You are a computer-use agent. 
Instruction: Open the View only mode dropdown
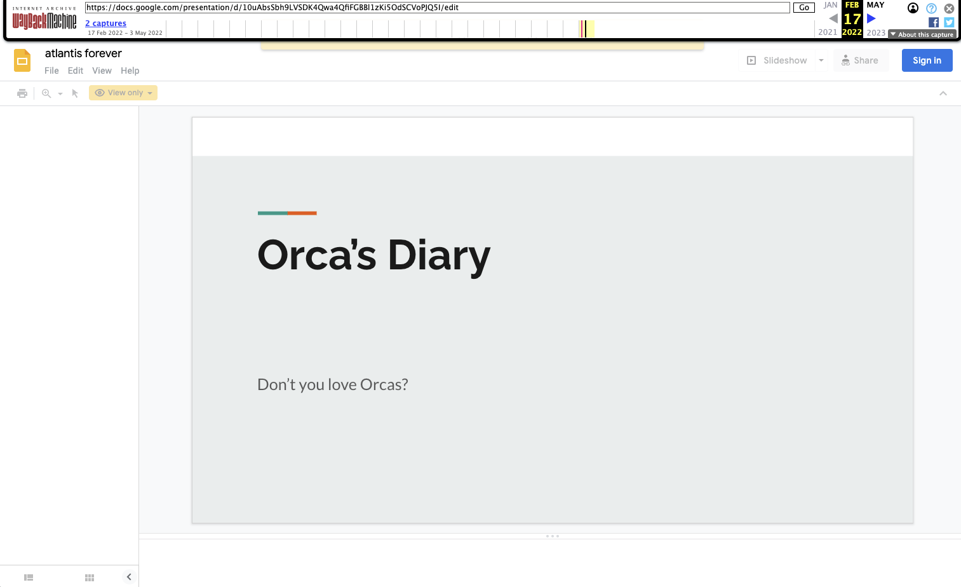click(x=123, y=93)
